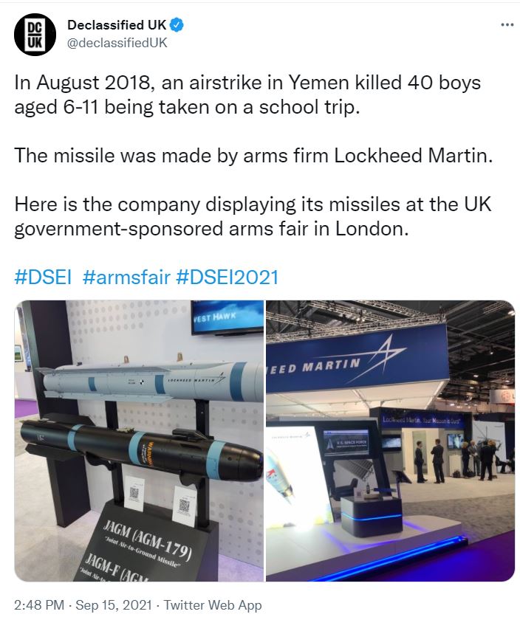This screenshot has height=617, width=520.
Task: Open the left missile display photo
Action: [x=139, y=441]
